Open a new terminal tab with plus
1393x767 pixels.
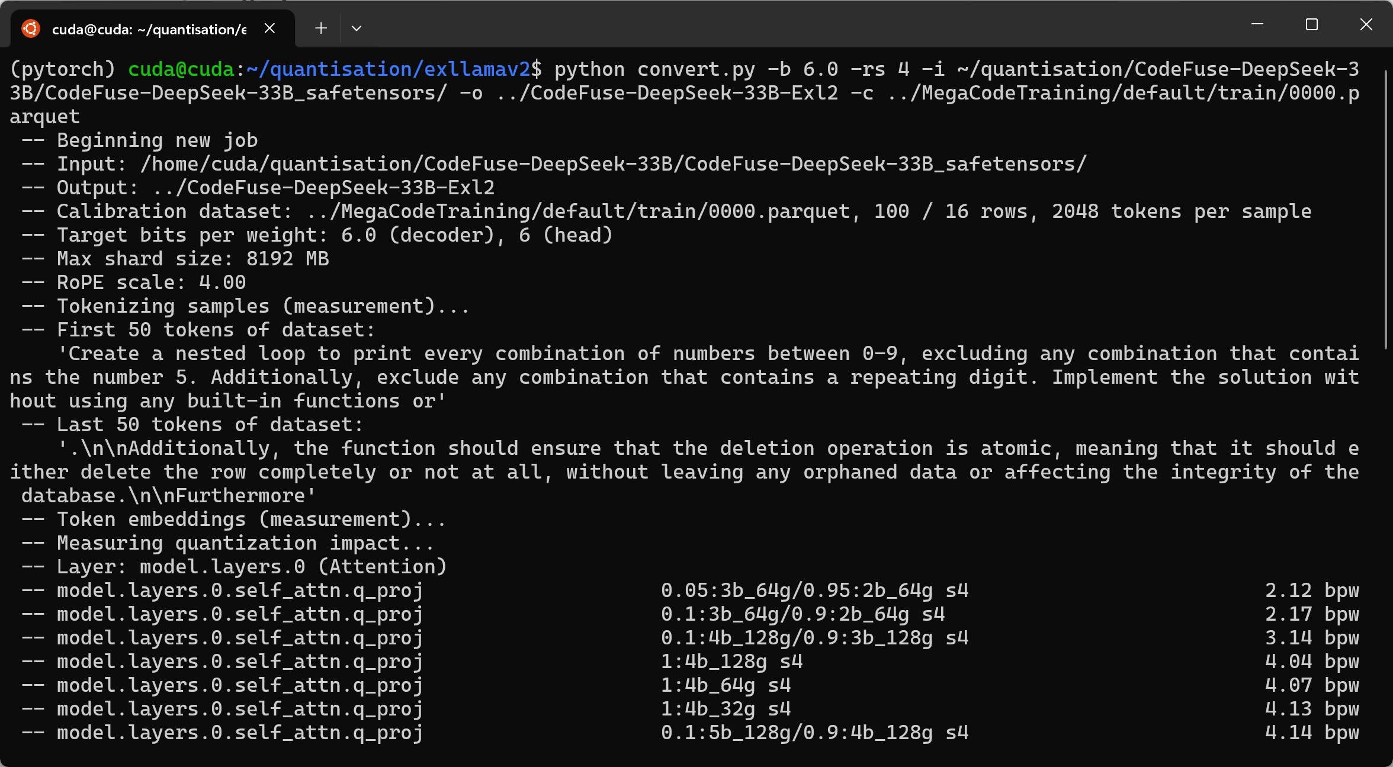pyautogui.click(x=321, y=28)
